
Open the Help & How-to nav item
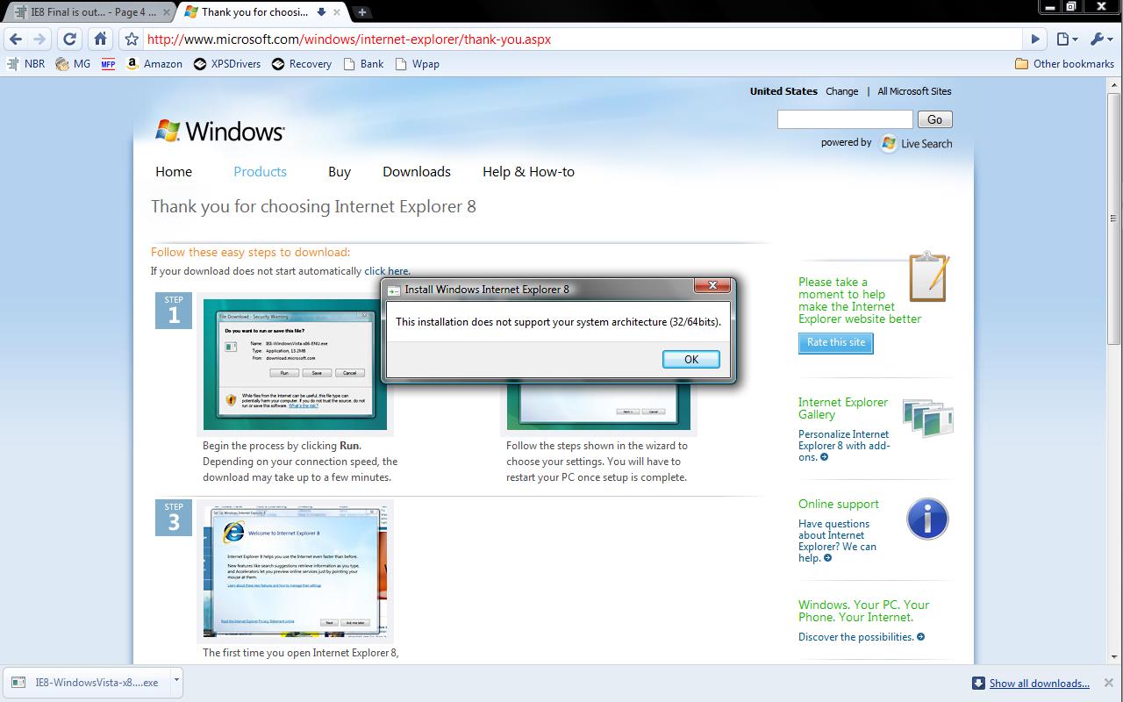point(528,172)
